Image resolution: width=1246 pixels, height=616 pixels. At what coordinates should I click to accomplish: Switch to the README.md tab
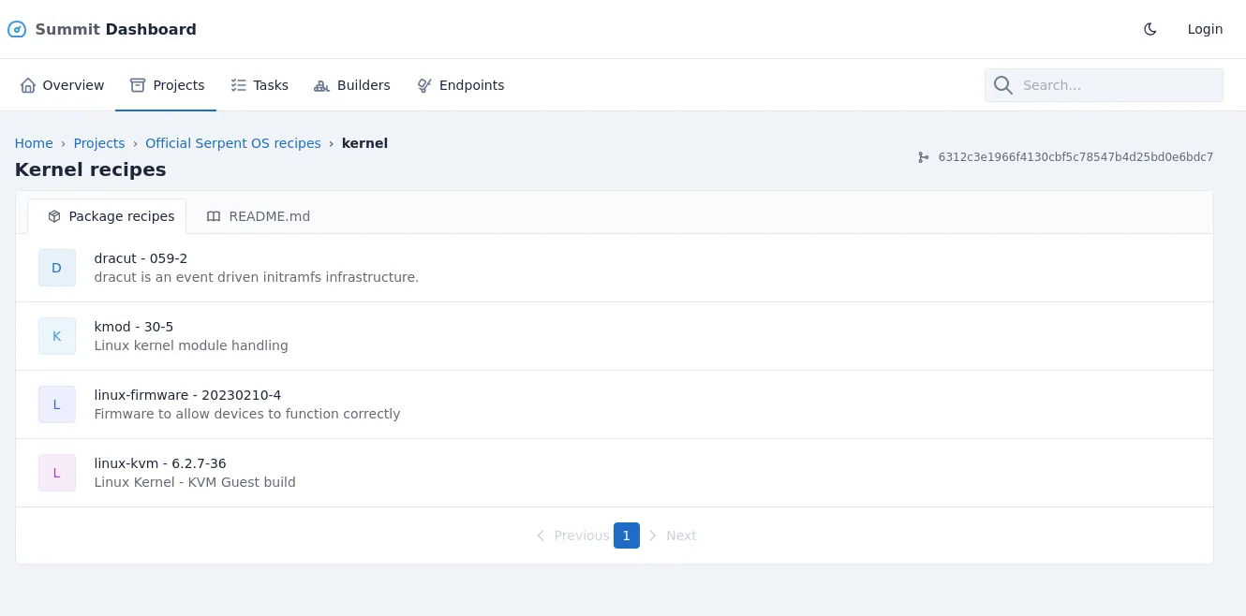click(x=258, y=216)
